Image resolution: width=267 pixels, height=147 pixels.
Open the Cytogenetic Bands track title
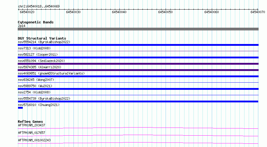pyautogui.click(x=36, y=22)
